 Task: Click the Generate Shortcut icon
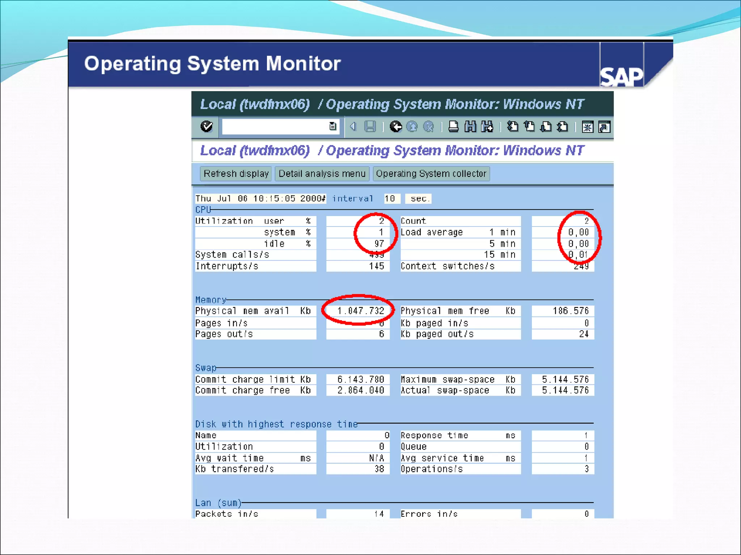(x=604, y=127)
